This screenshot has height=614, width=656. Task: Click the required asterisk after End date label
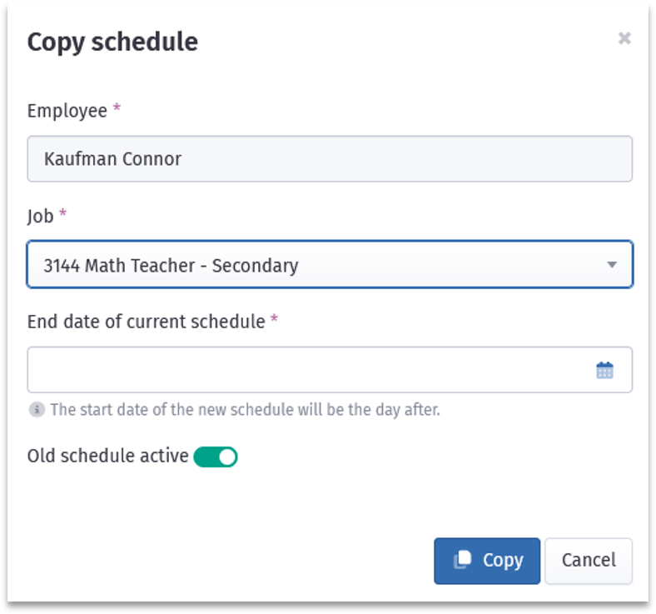(274, 318)
